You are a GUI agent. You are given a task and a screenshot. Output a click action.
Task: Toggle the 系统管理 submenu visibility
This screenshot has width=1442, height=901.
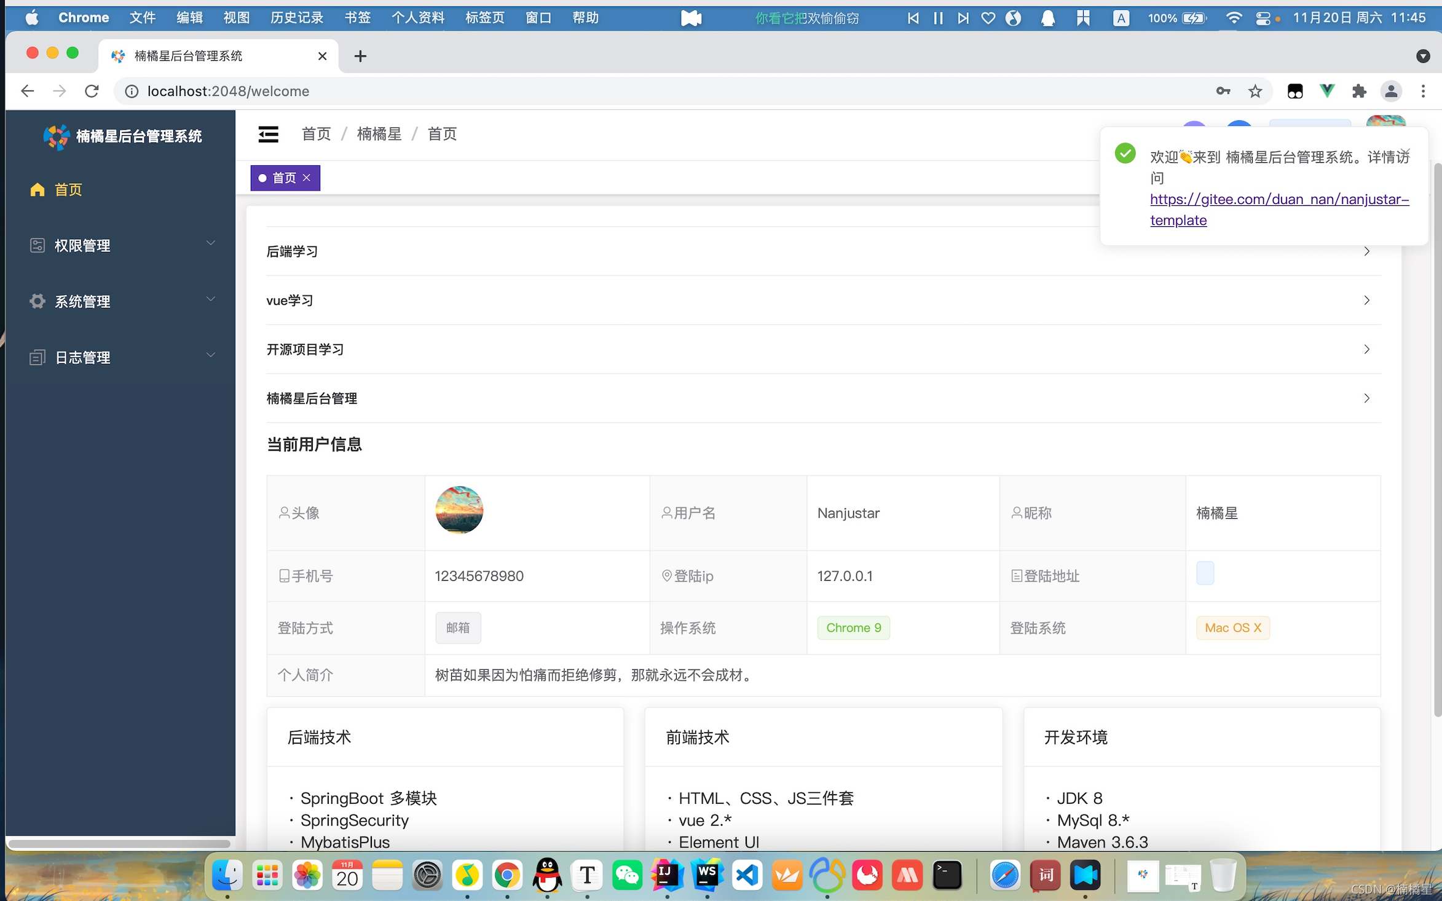120,301
